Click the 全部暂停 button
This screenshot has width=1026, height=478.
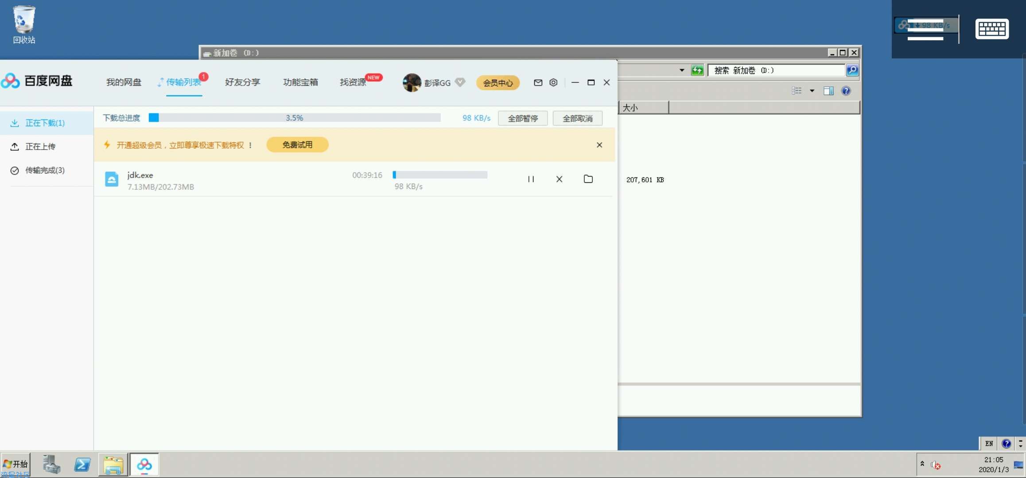pos(523,118)
